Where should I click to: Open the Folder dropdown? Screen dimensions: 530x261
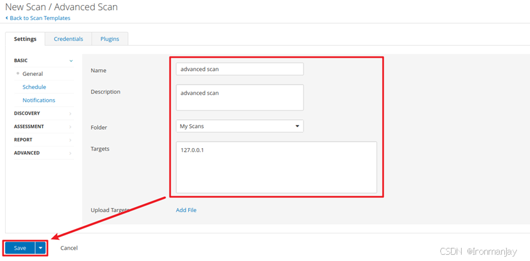pyautogui.click(x=240, y=126)
